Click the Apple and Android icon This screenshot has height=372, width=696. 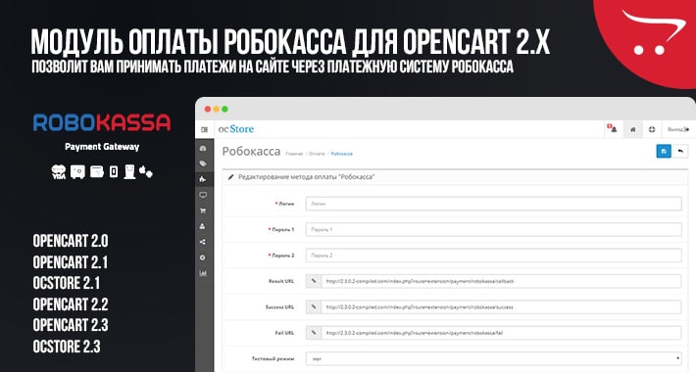point(146,171)
